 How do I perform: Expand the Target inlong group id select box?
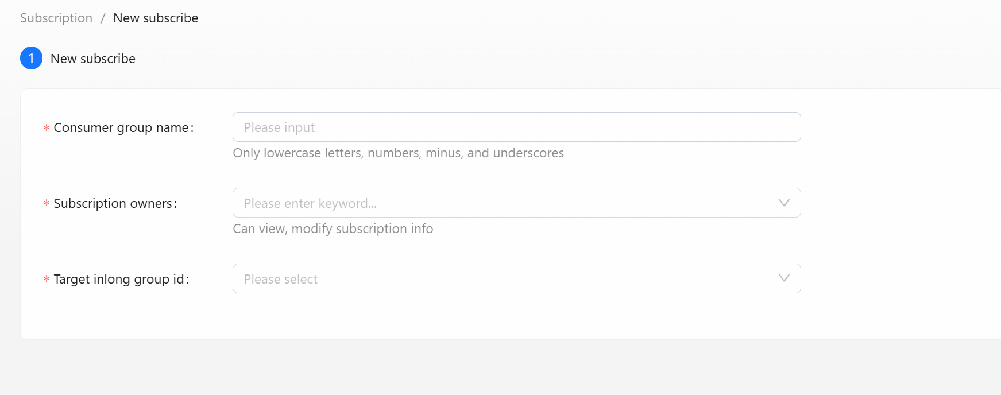click(505, 278)
